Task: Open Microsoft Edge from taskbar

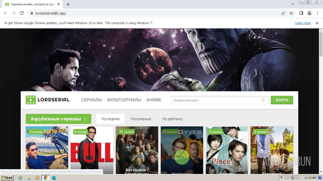Action: 54,178
